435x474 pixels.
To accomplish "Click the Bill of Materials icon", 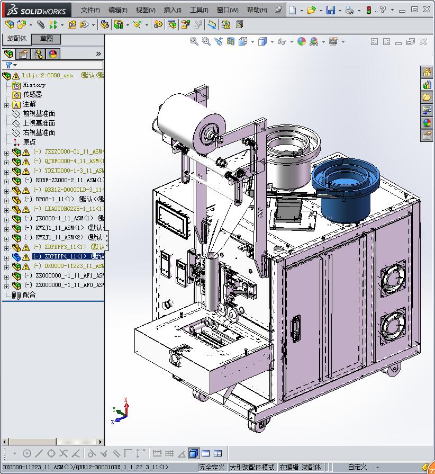I will click(x=172, y=24).
